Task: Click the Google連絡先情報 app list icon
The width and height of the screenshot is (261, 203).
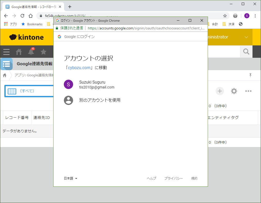Action: coord(6,64)
